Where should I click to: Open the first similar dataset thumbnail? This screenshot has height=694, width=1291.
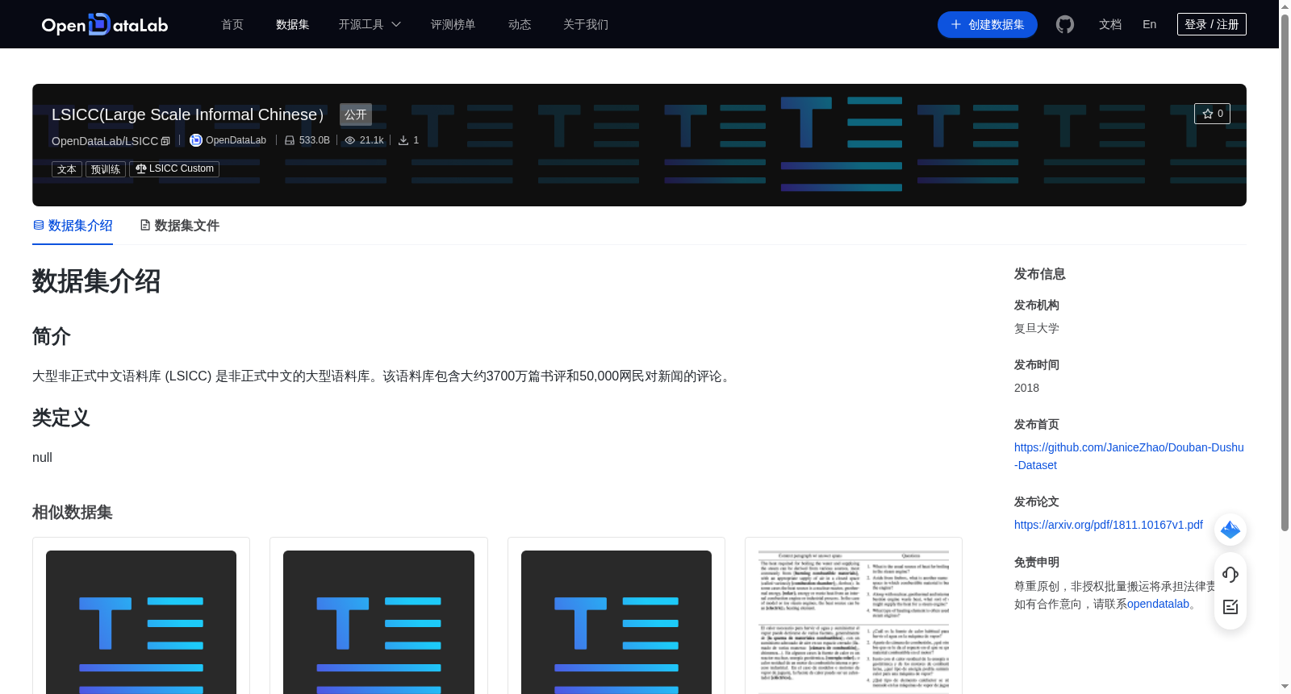tap(141, 621)
